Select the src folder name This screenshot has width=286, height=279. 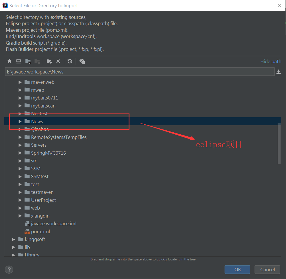click(x=34, y=161)
